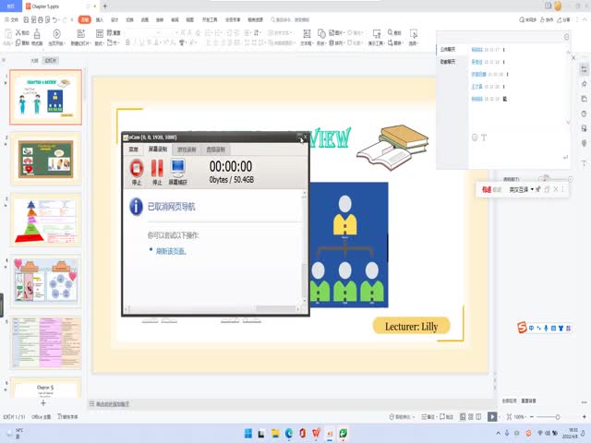Select slide 2 thumbnail with chalkboard
591x443 pixels.
tap(46, 159)
